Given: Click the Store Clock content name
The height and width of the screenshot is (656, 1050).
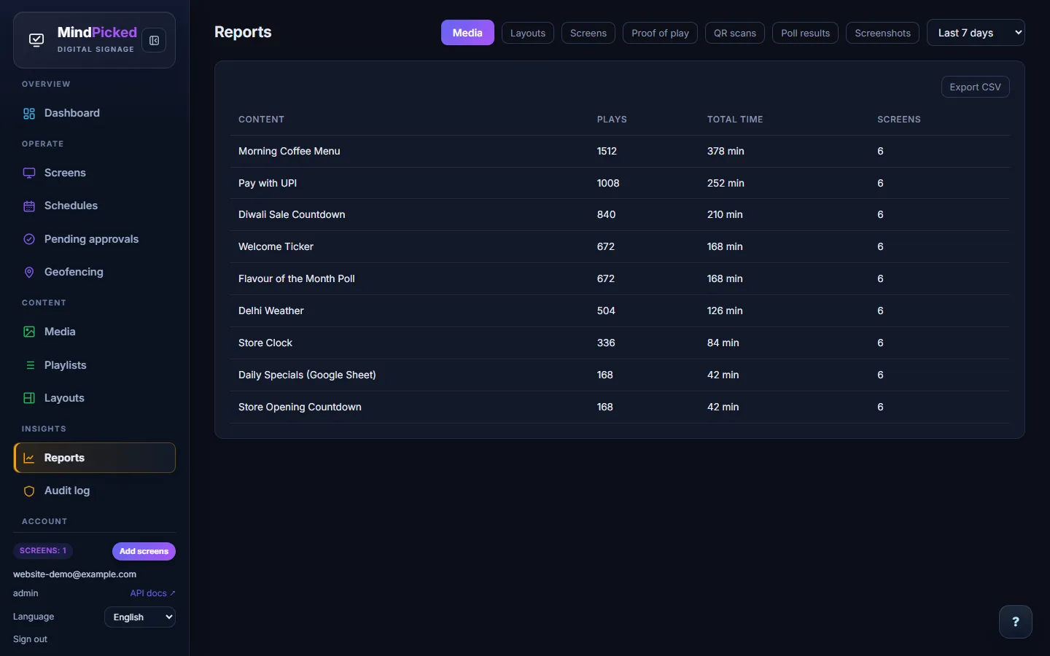Looking at the screenshot, I should [x=265, y=343].
